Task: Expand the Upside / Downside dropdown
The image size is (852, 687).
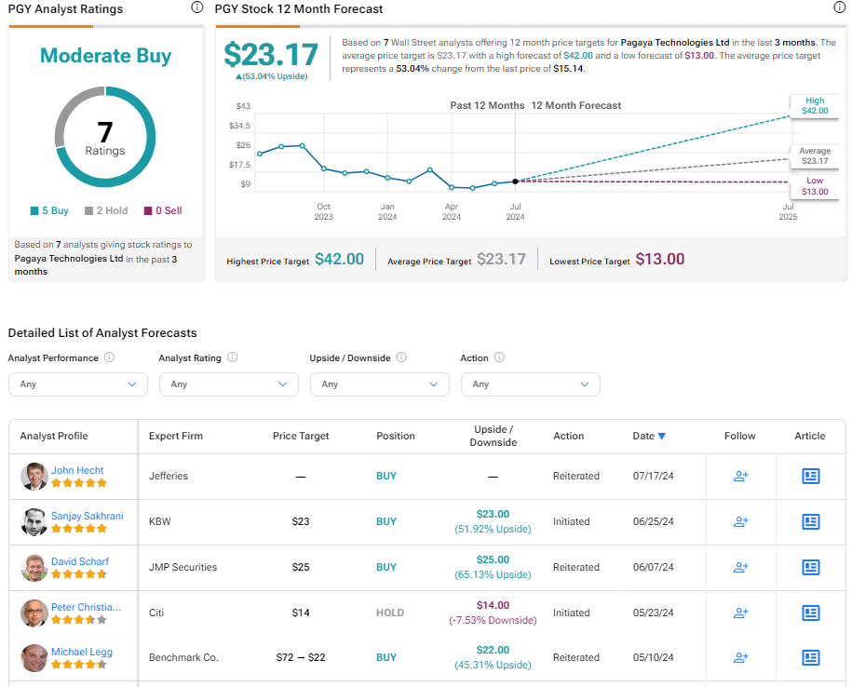Action: point(380,384)
